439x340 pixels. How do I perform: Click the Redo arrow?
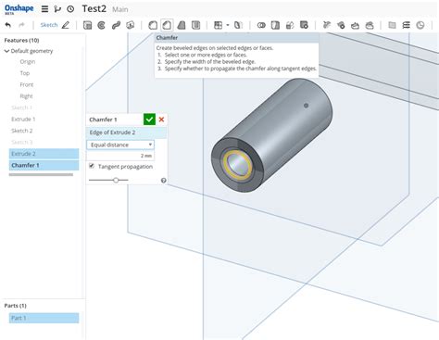(x=21, y=25)
